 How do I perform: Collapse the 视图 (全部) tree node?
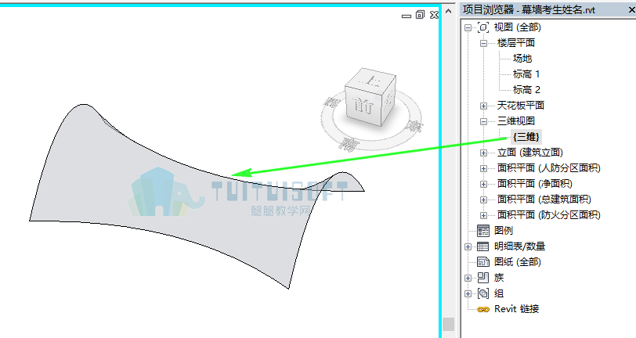tap(468, 27)
